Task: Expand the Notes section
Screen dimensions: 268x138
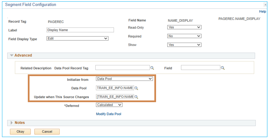Action: click(x=12, y=123)
